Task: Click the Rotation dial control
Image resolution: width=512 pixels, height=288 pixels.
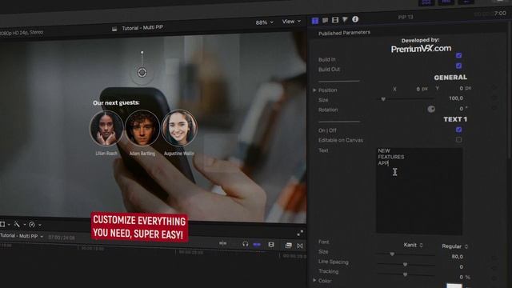Action: click(x=431, y=109)
